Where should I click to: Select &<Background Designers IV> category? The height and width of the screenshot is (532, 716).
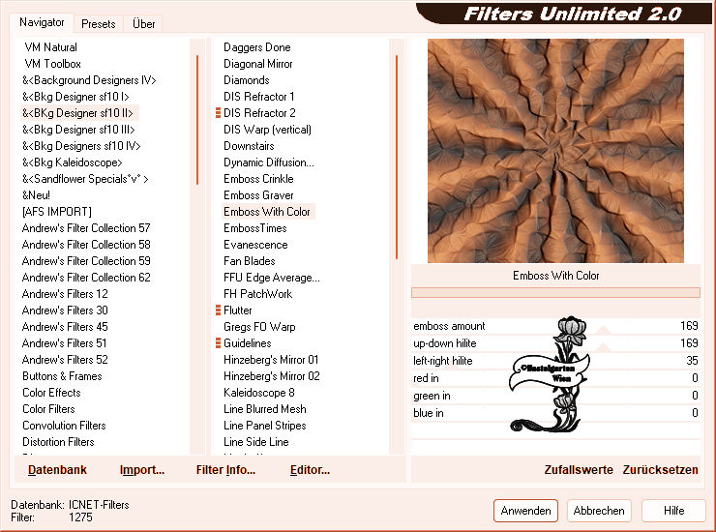pos(89,80)
